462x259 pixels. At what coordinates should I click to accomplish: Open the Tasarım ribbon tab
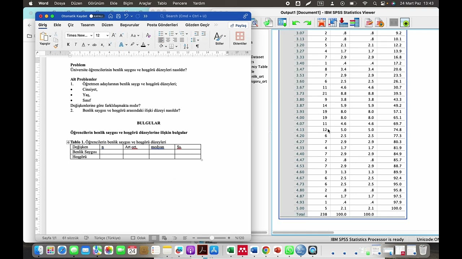coord(88,25)
